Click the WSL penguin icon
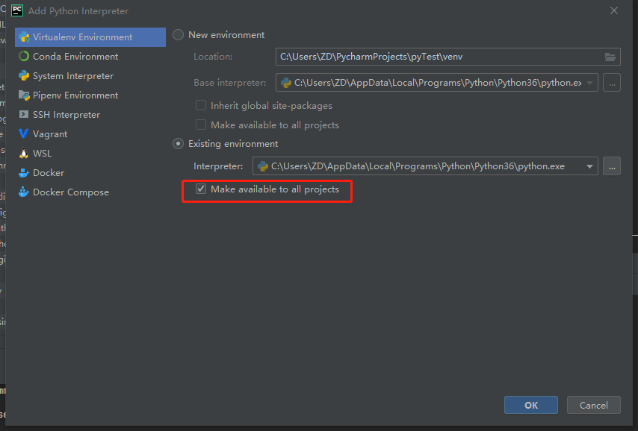Image resolution: width=638 pixels, height=431 pixels. tap(24, 153)
